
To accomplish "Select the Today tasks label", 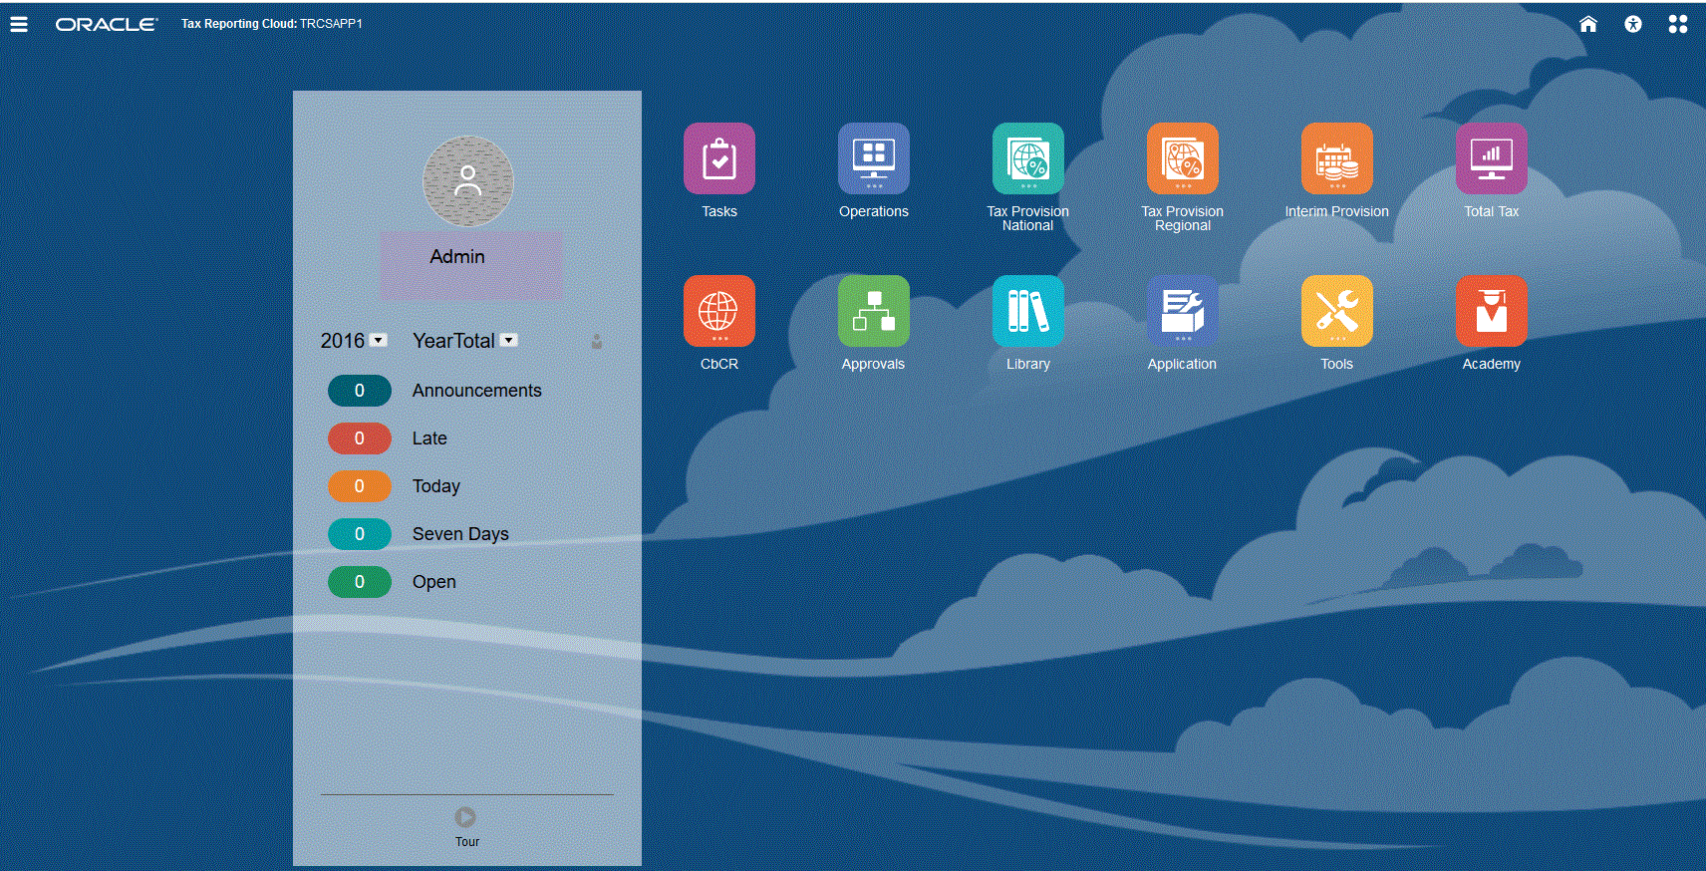I will click(x=436, y=486).
